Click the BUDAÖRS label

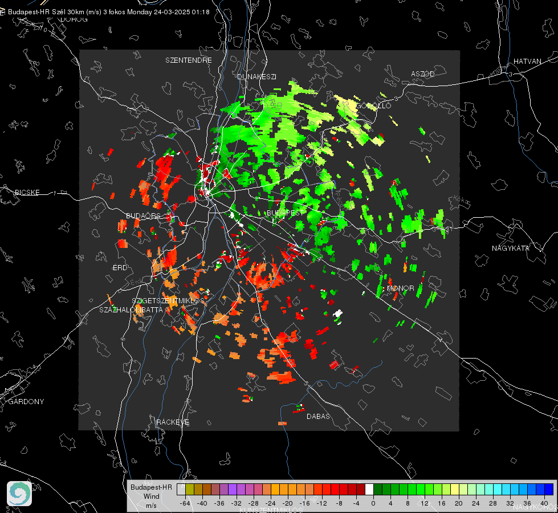(x=143, y=215)
